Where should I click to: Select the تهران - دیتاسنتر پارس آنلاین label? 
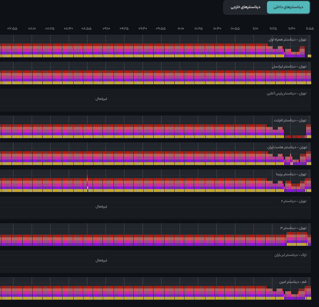tap(287, 94)
